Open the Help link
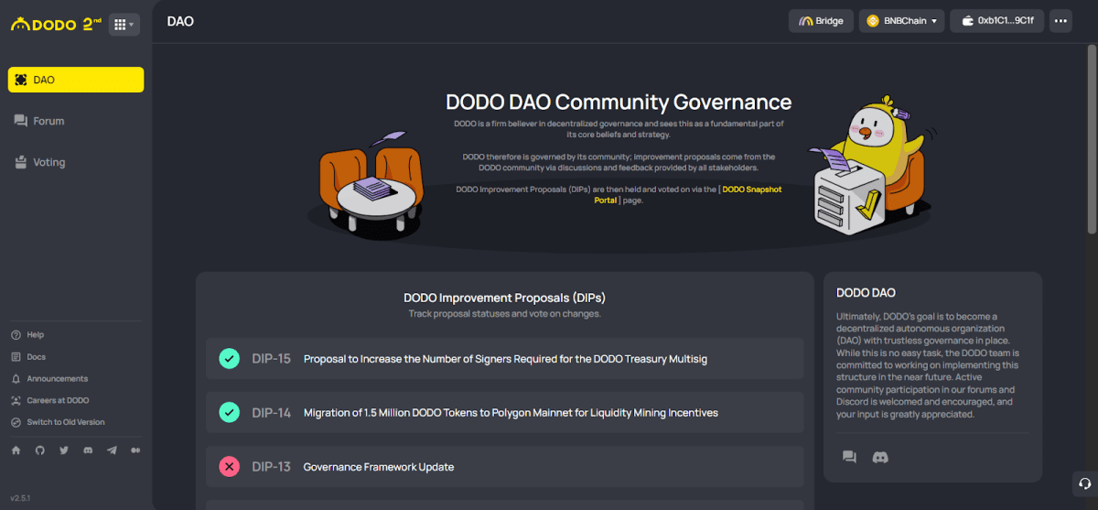The height and width of the screenshot is (510, 1098). click(27, 335)
